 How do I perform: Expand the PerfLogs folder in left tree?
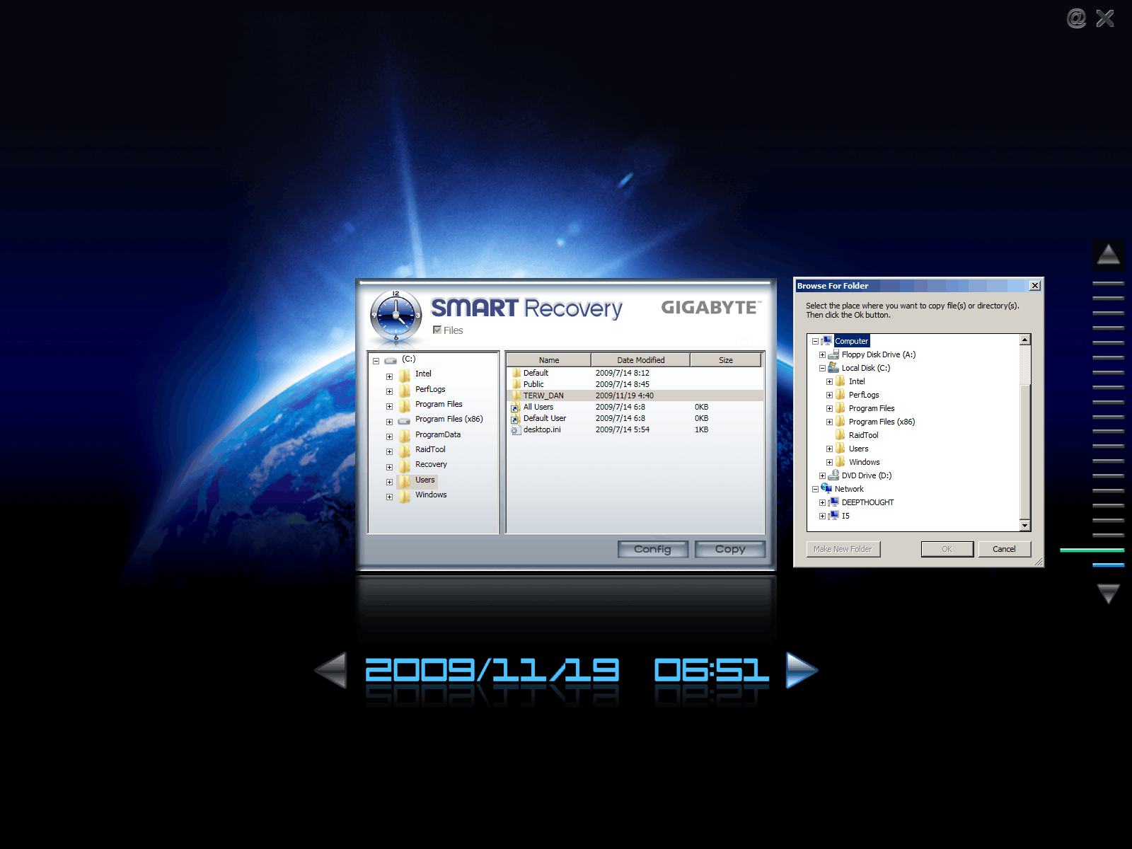click(x=389, y=391)
